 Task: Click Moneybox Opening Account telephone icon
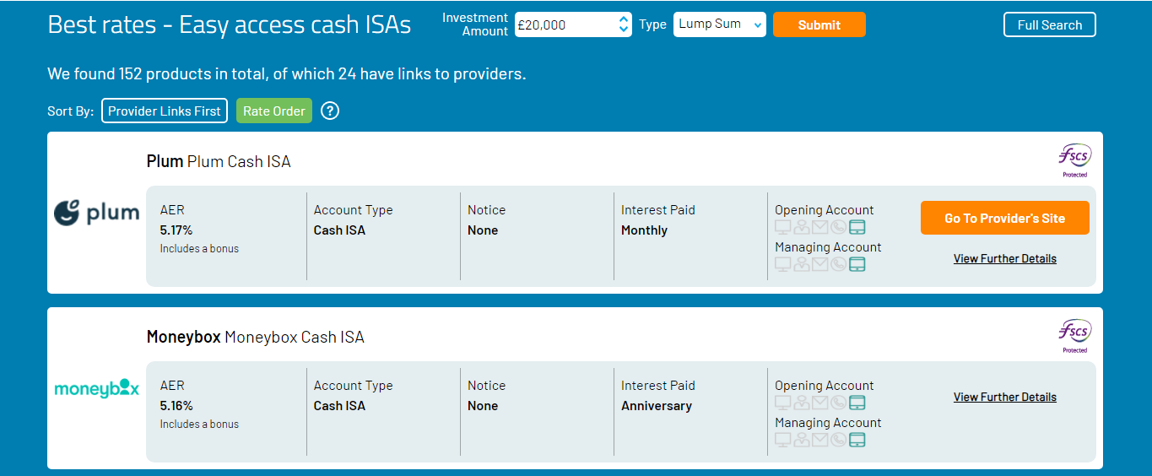click(838, 403)
